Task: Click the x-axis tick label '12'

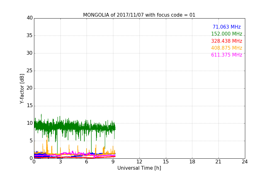Action: [x=139, y=162]
